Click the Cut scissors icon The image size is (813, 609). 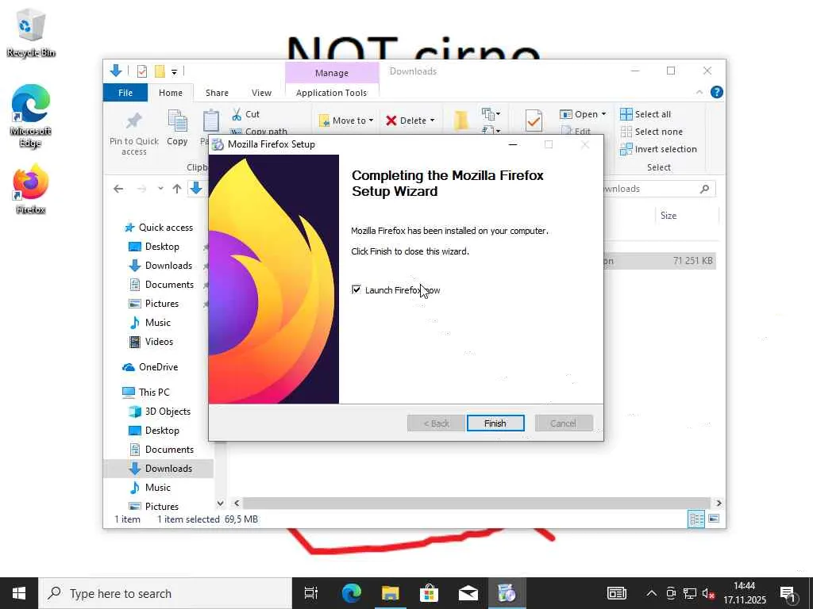point(237,114)
